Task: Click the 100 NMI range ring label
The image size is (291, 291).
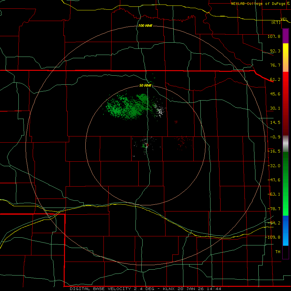Action: coord(145,26)
